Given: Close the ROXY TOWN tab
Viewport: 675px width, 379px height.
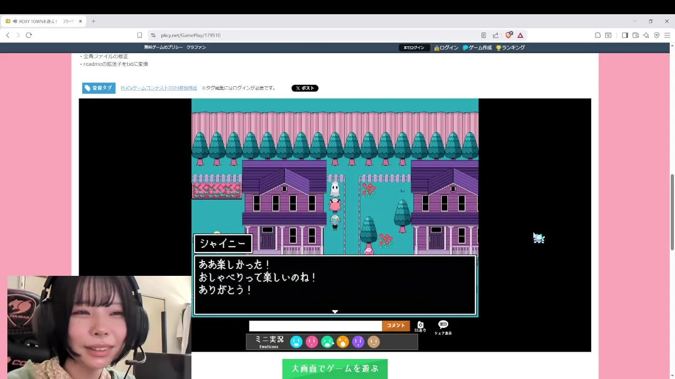Looking at the screenshot, I should [x=81, y=21].
